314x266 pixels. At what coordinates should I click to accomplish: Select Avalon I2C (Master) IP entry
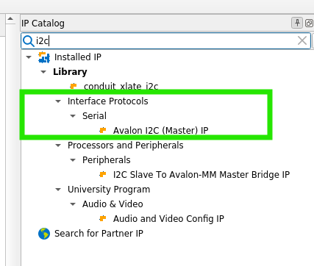click(160, 131)
